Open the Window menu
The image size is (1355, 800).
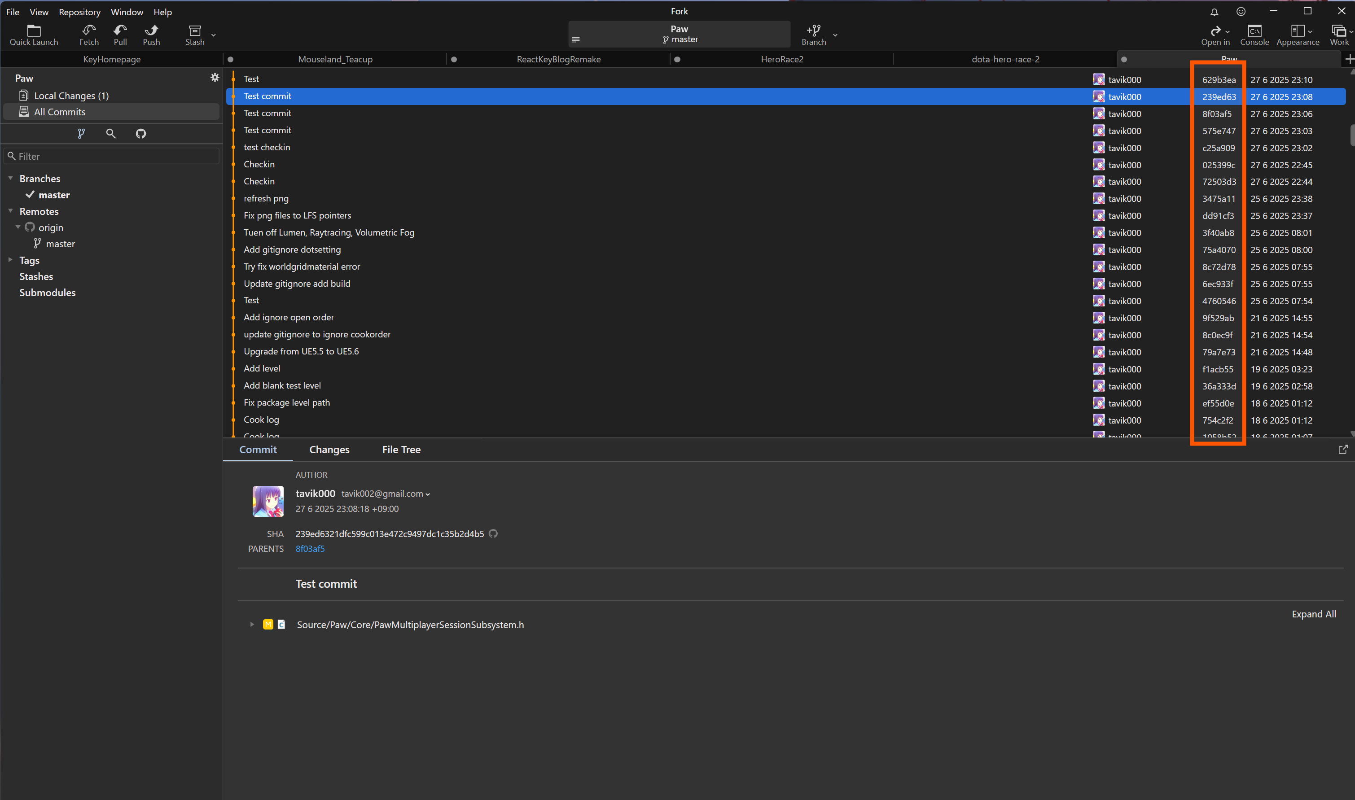[x=127, y=12]
